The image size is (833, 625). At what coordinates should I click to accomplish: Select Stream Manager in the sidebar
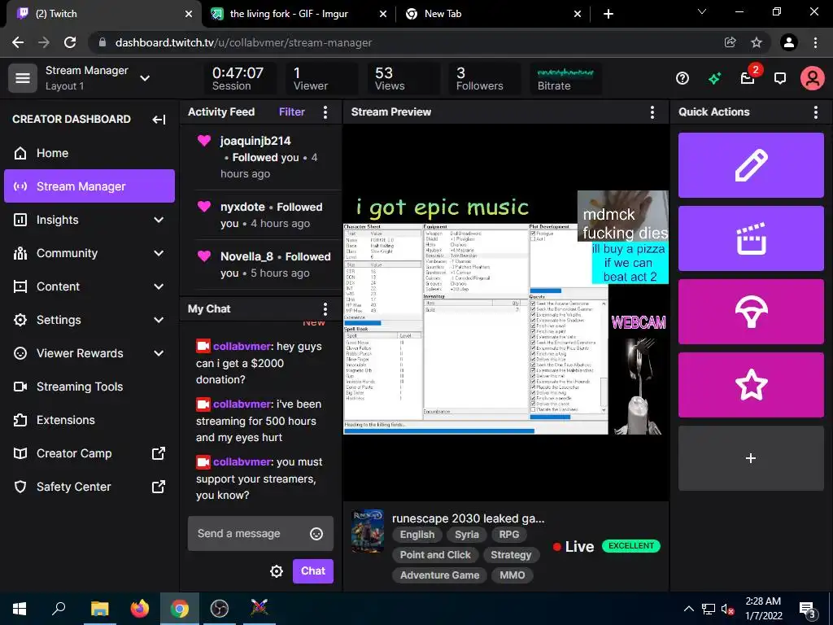pyautogui.click(x=89, y=186)
